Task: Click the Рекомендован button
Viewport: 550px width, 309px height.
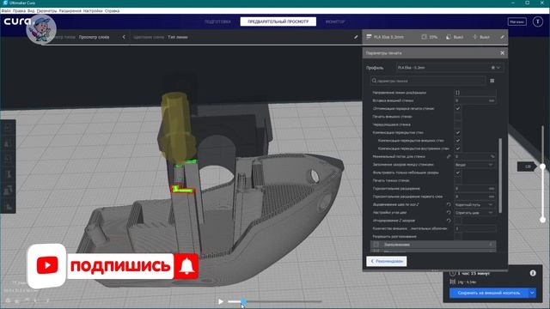Action: [x=387, y=261]
